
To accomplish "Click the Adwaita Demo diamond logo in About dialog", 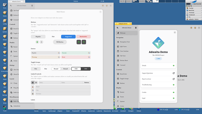I will [x=158, y=43].
